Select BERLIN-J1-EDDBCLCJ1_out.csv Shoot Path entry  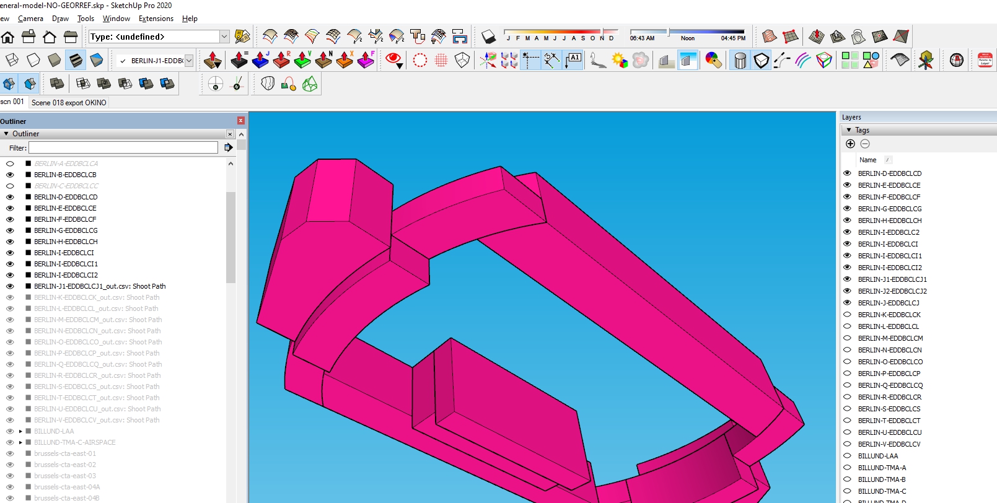99,286
